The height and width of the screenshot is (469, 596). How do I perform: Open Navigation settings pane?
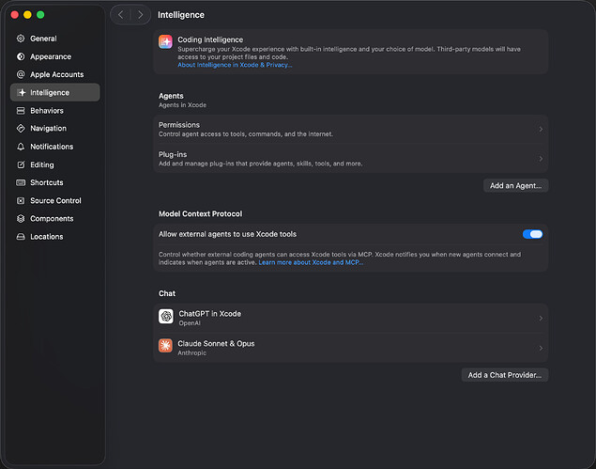pos(55,128)
